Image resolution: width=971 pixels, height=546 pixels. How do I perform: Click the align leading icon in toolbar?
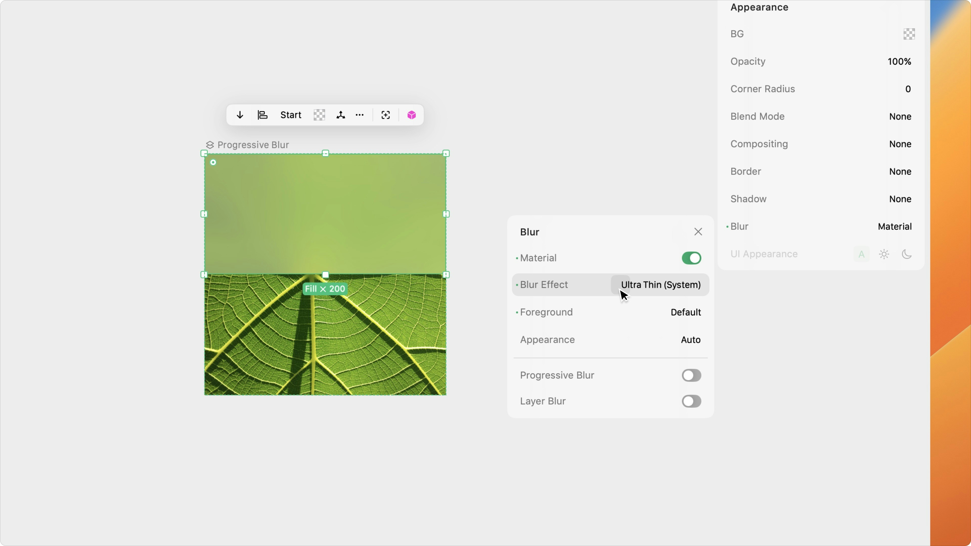click(262, 115)
